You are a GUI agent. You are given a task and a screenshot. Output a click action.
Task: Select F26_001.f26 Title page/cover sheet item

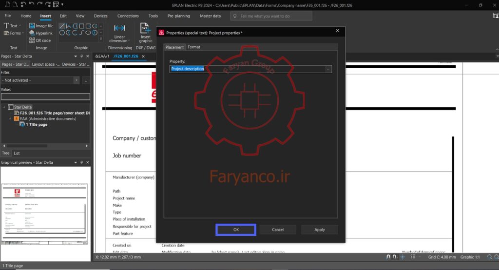[52, 113]
